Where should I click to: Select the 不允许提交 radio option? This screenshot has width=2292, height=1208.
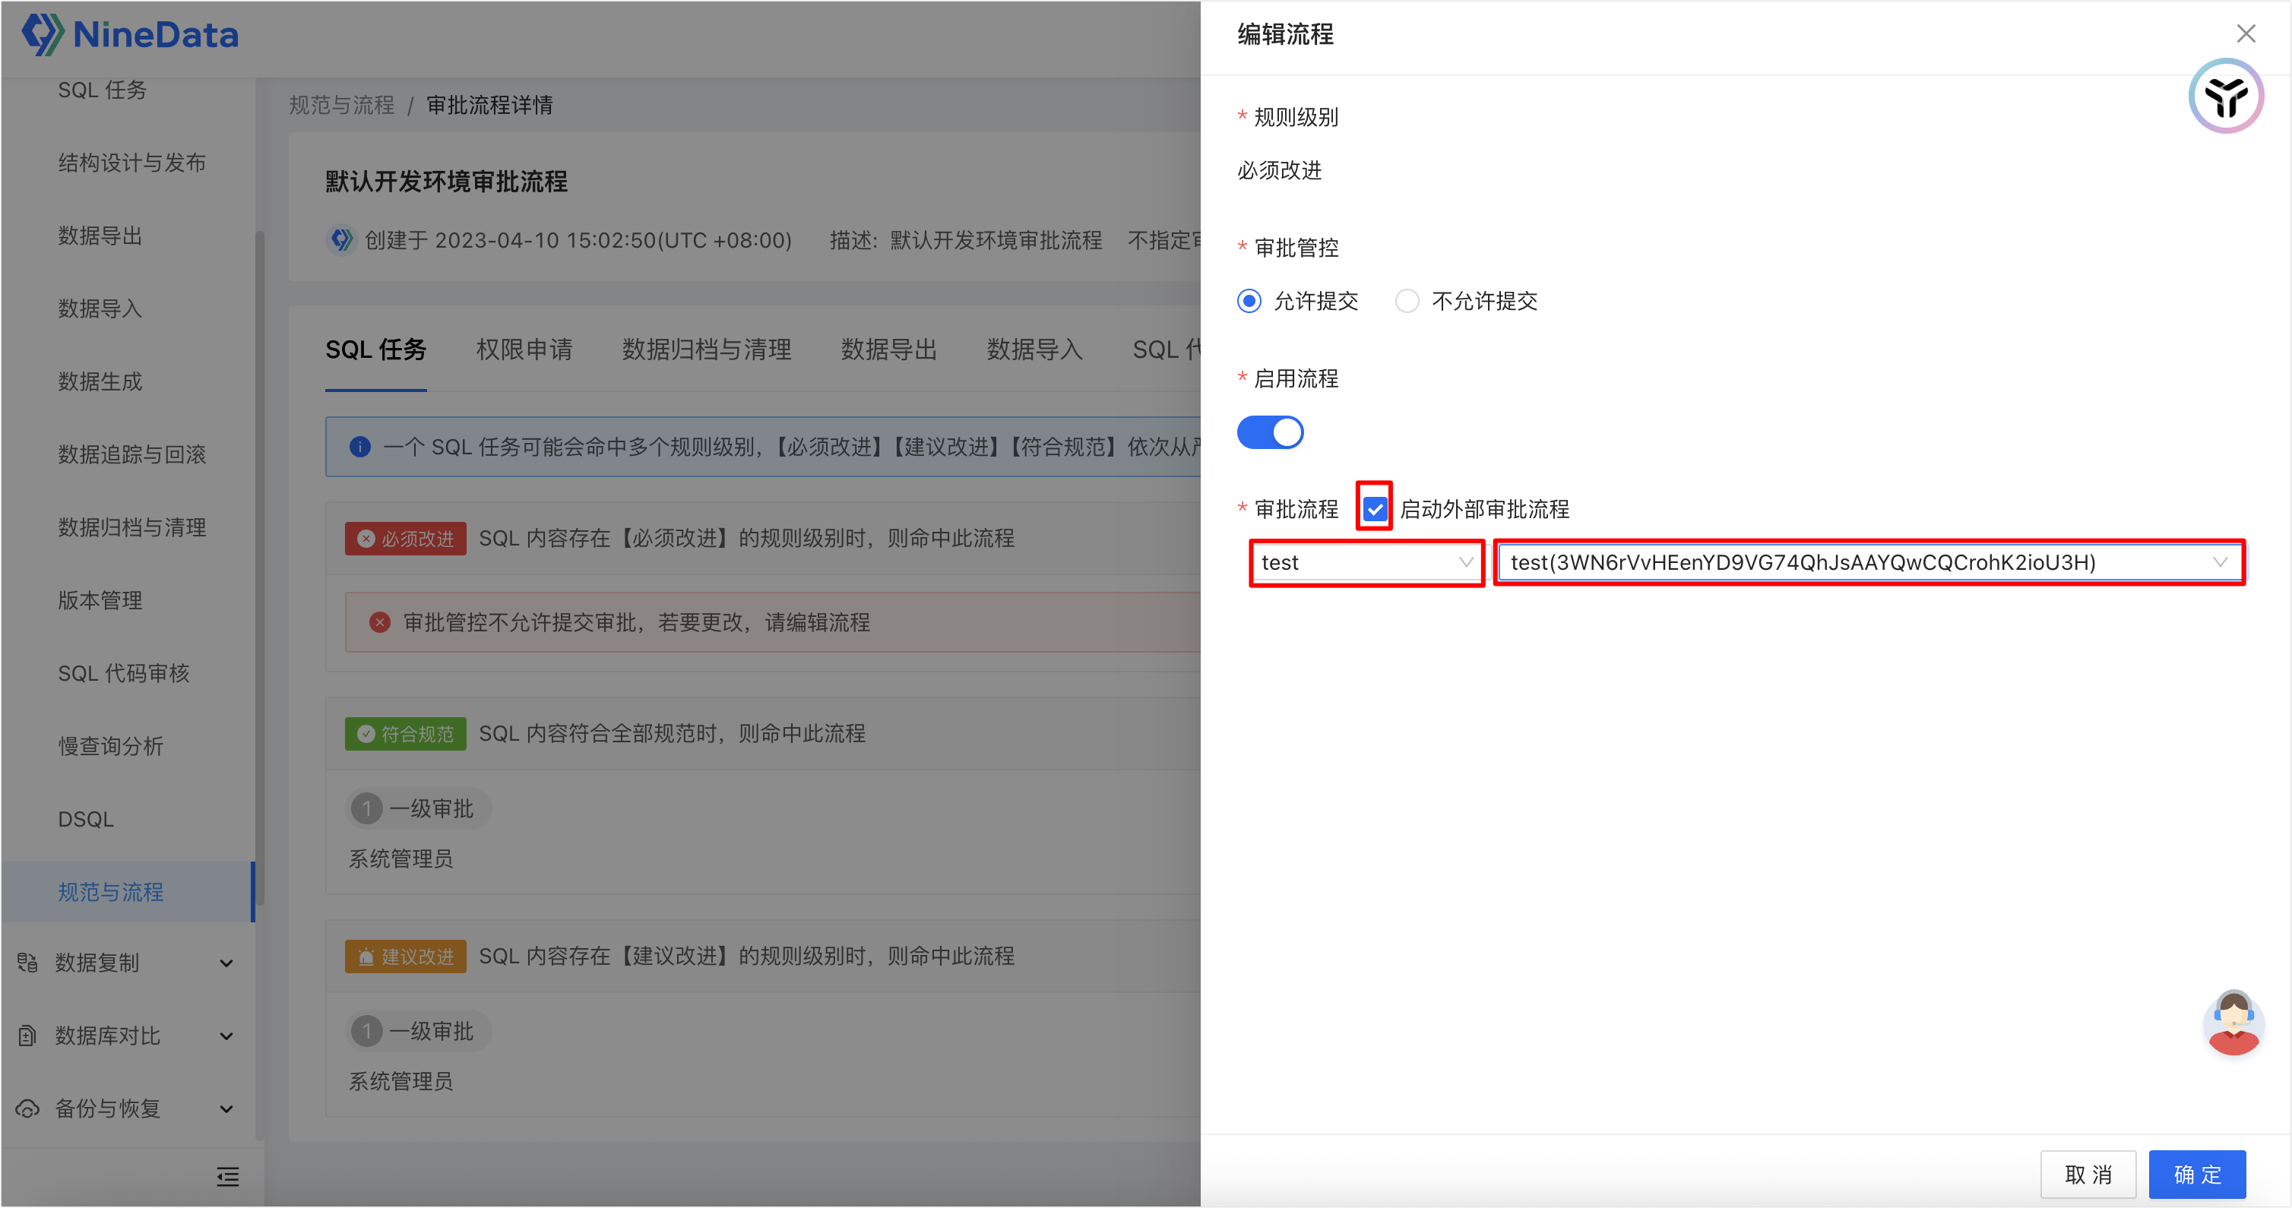[x=1407, y=301]
